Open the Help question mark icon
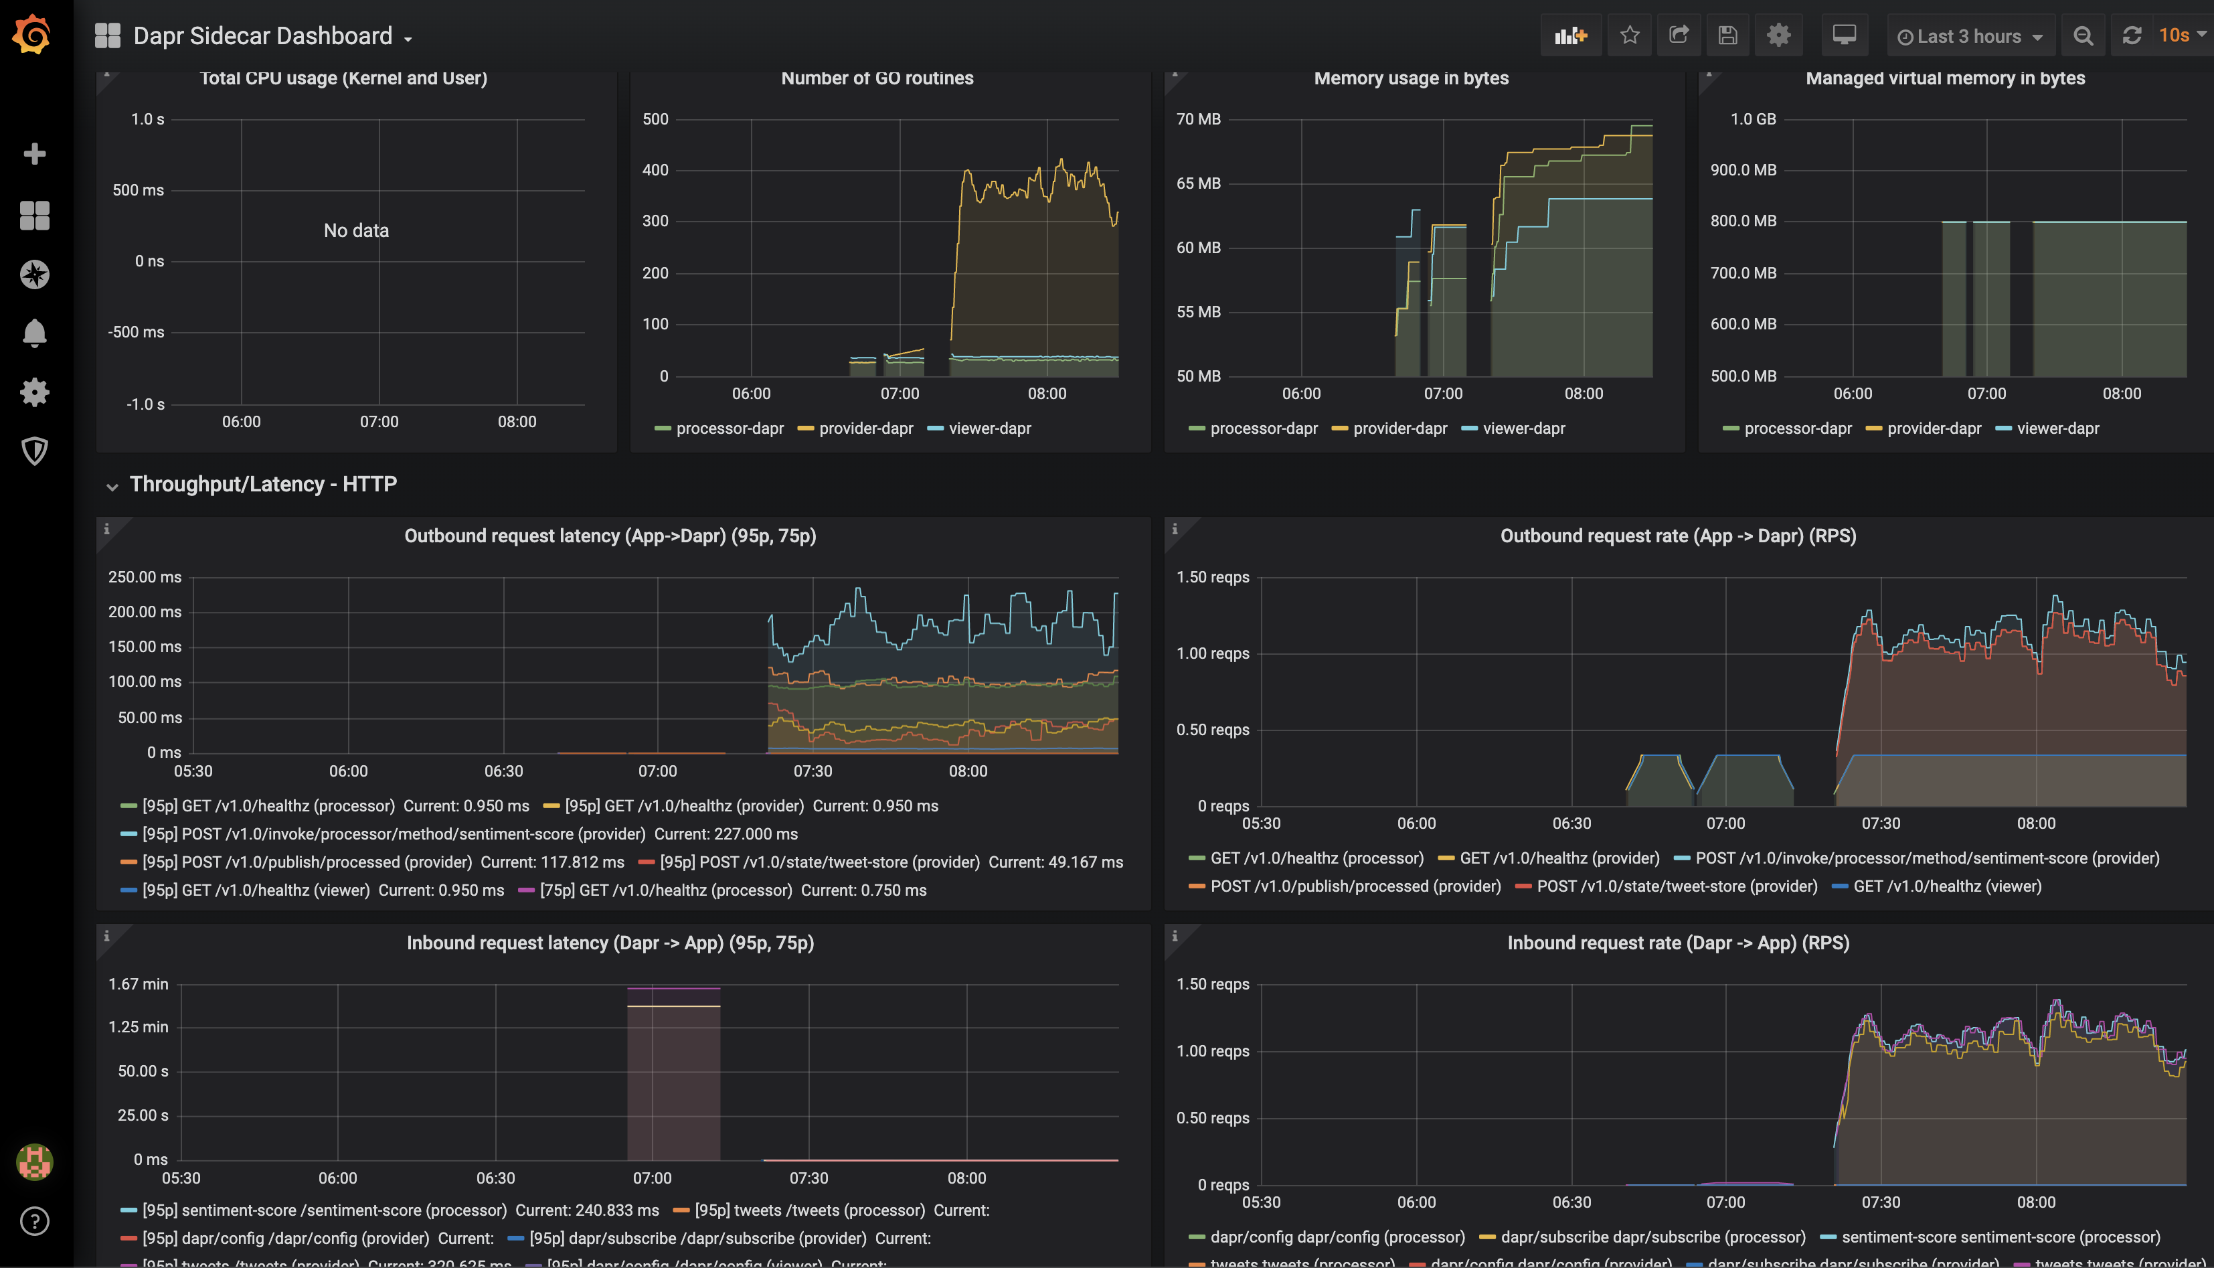The height and width of the screenshot is (1268, 2214). [35, 1221]
